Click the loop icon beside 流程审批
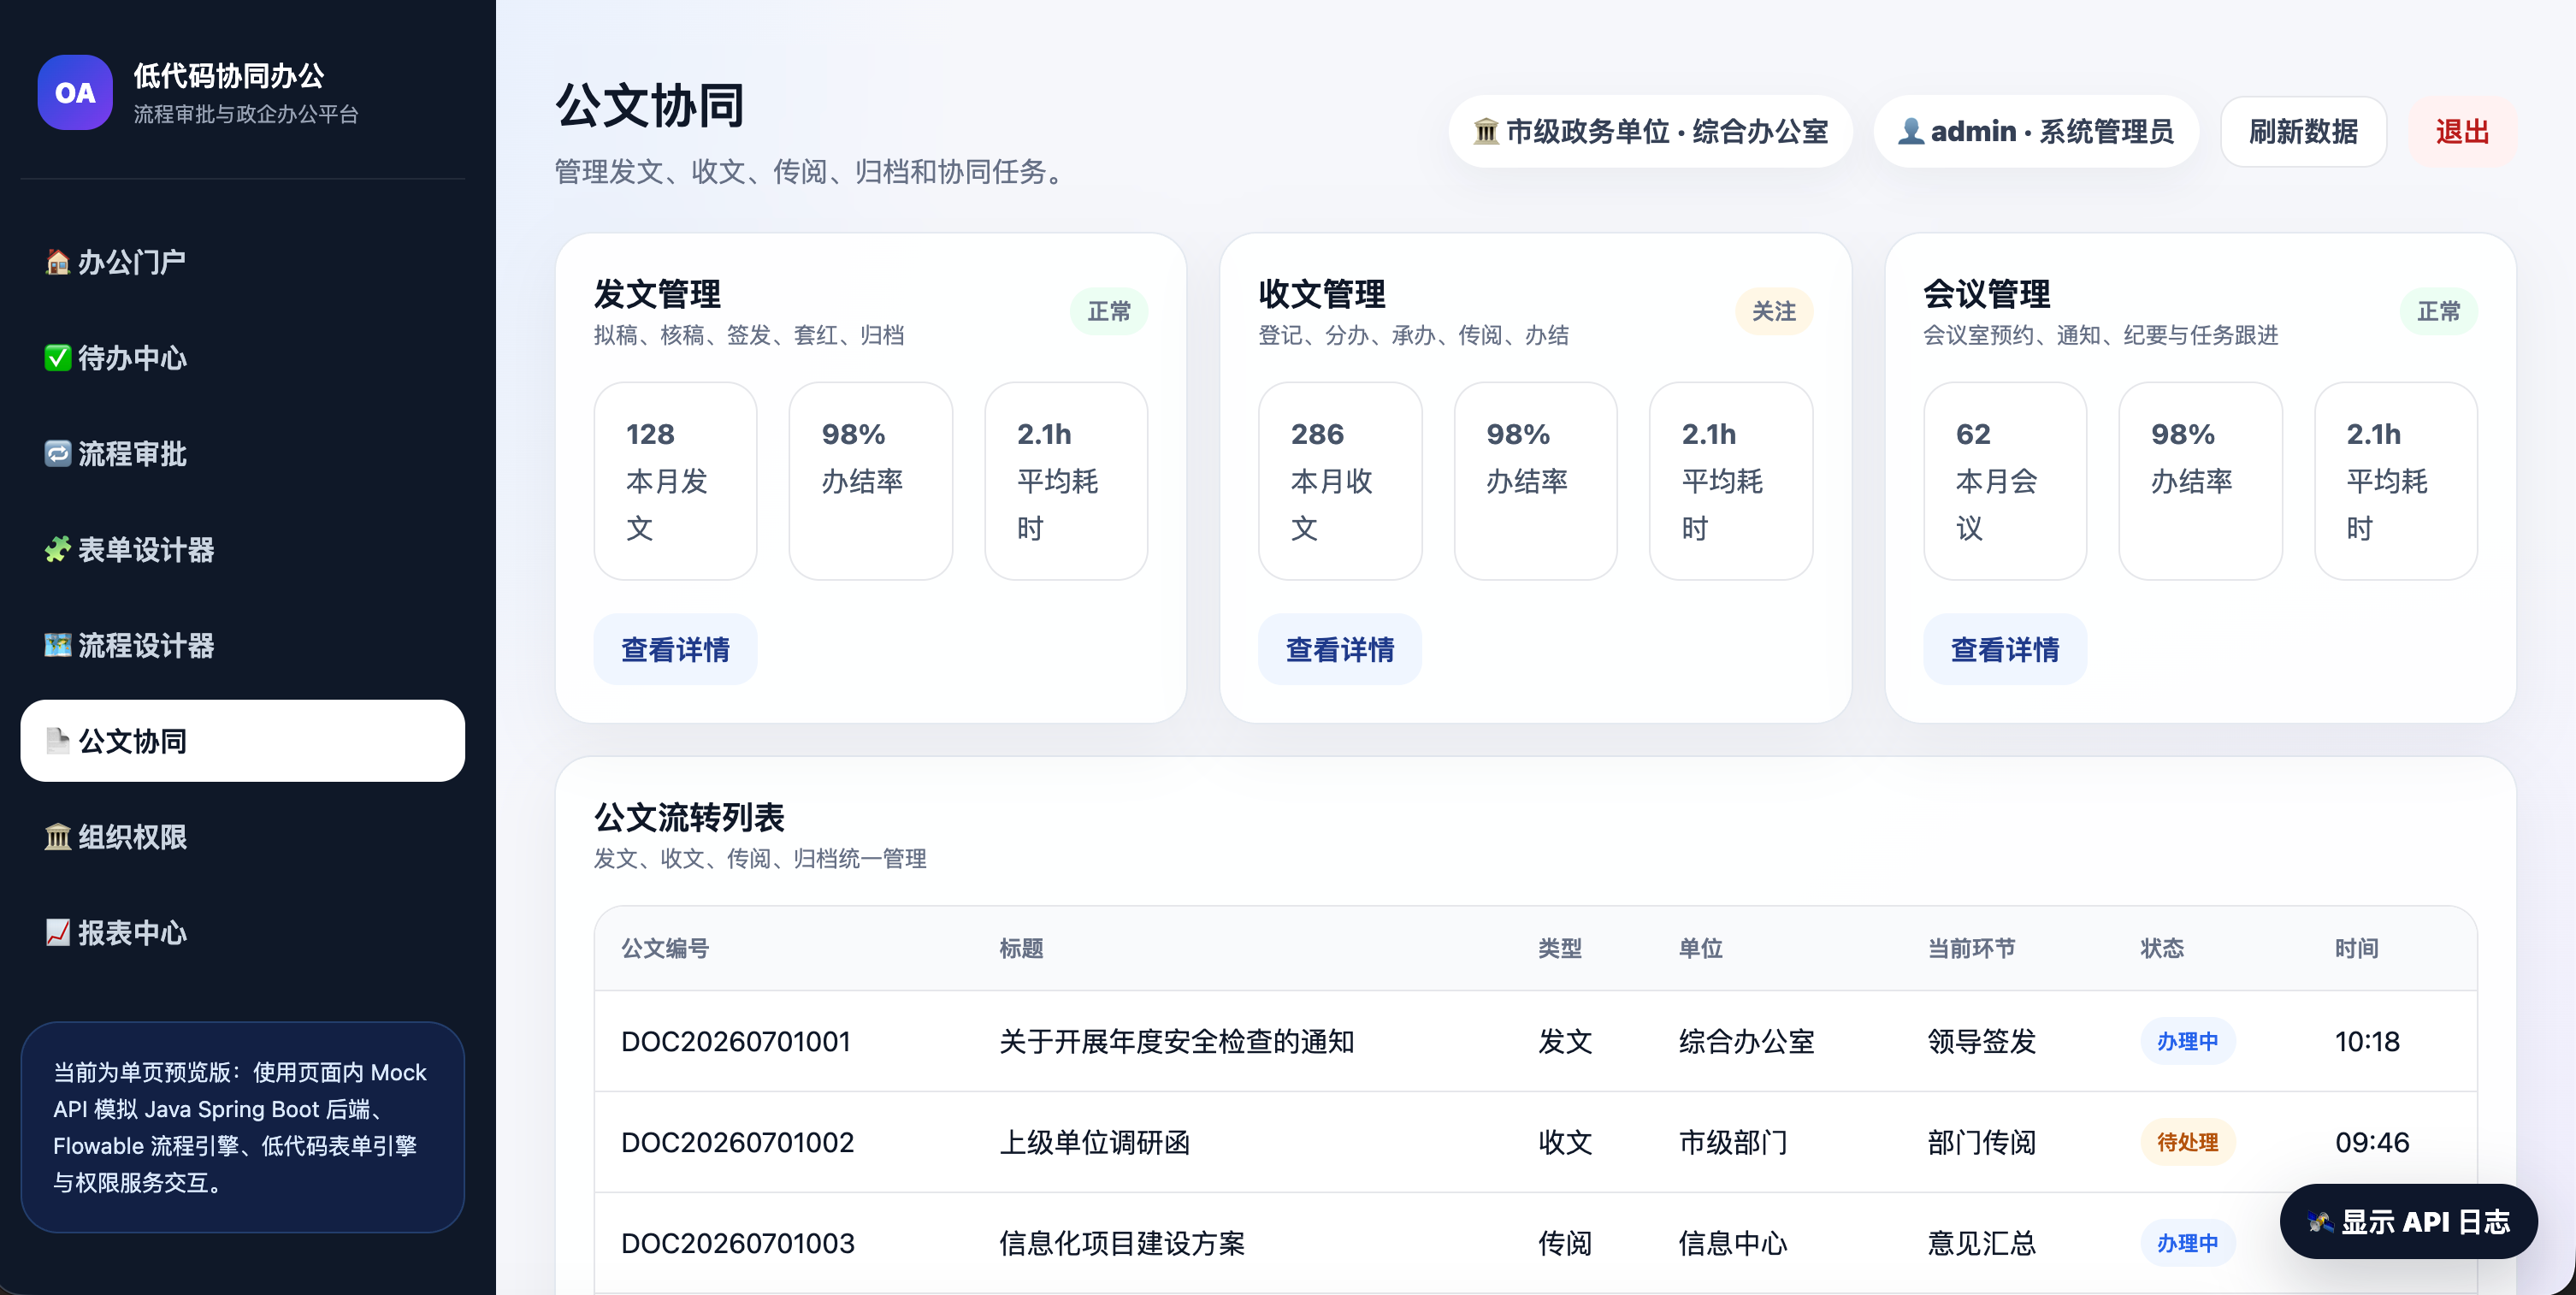 [58, 454]
